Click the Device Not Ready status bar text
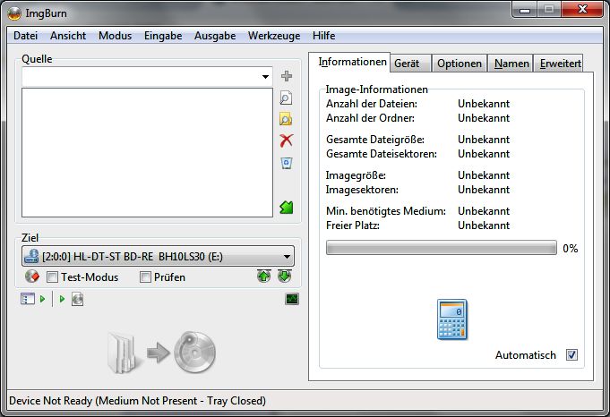The height and width of the screenshot is (417, 610). click(x=137, y=401)
